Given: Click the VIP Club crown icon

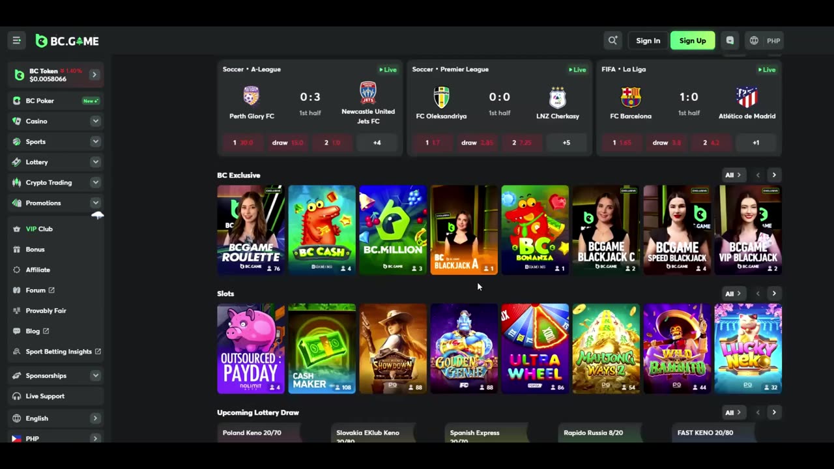Looking at the screenshot, I should [x=17, y=229].
